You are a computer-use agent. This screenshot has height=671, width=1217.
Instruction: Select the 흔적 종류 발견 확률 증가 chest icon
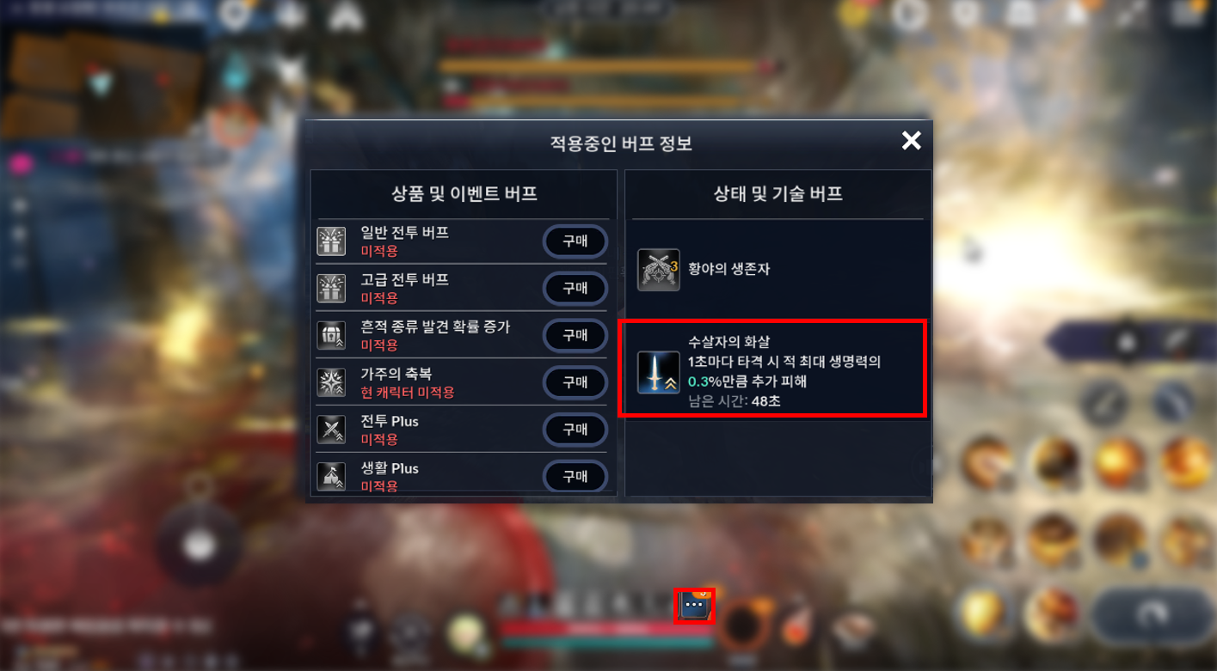331,335
